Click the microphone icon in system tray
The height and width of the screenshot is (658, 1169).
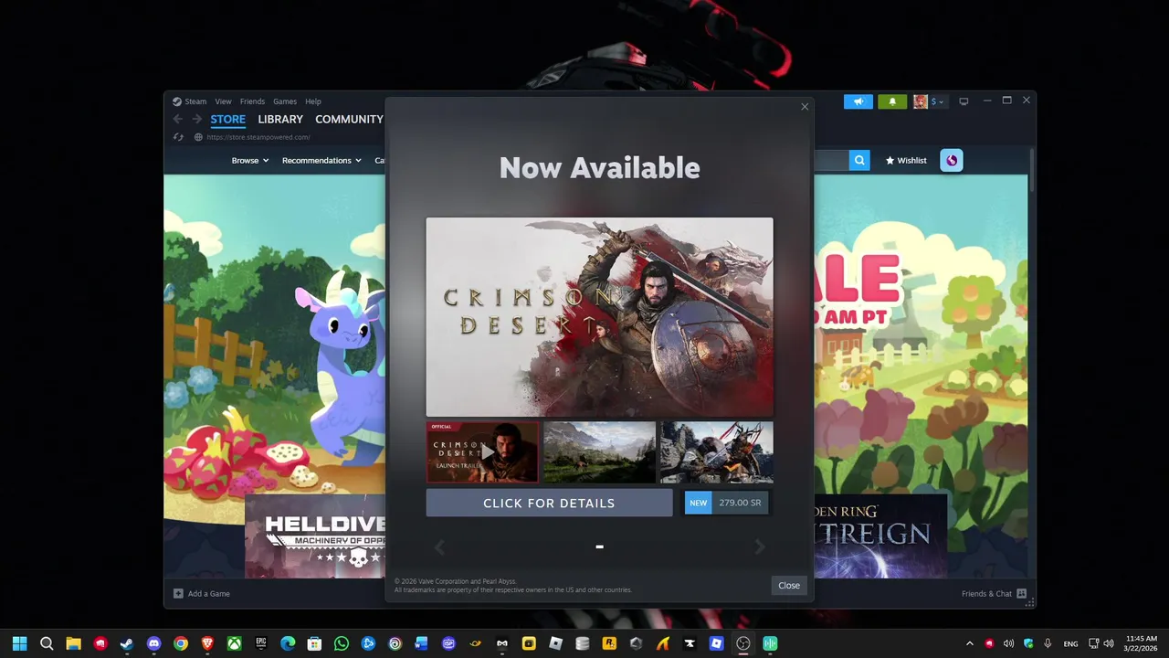(x=1048, y=643)
